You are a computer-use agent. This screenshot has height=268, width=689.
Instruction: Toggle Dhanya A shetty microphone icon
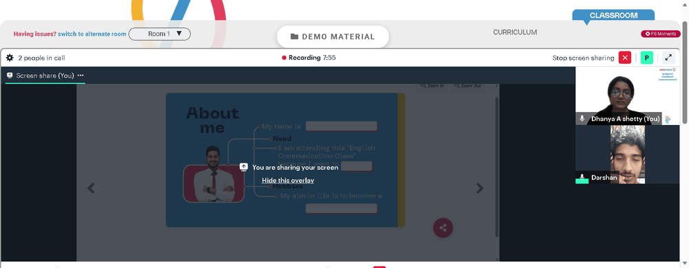582,119
